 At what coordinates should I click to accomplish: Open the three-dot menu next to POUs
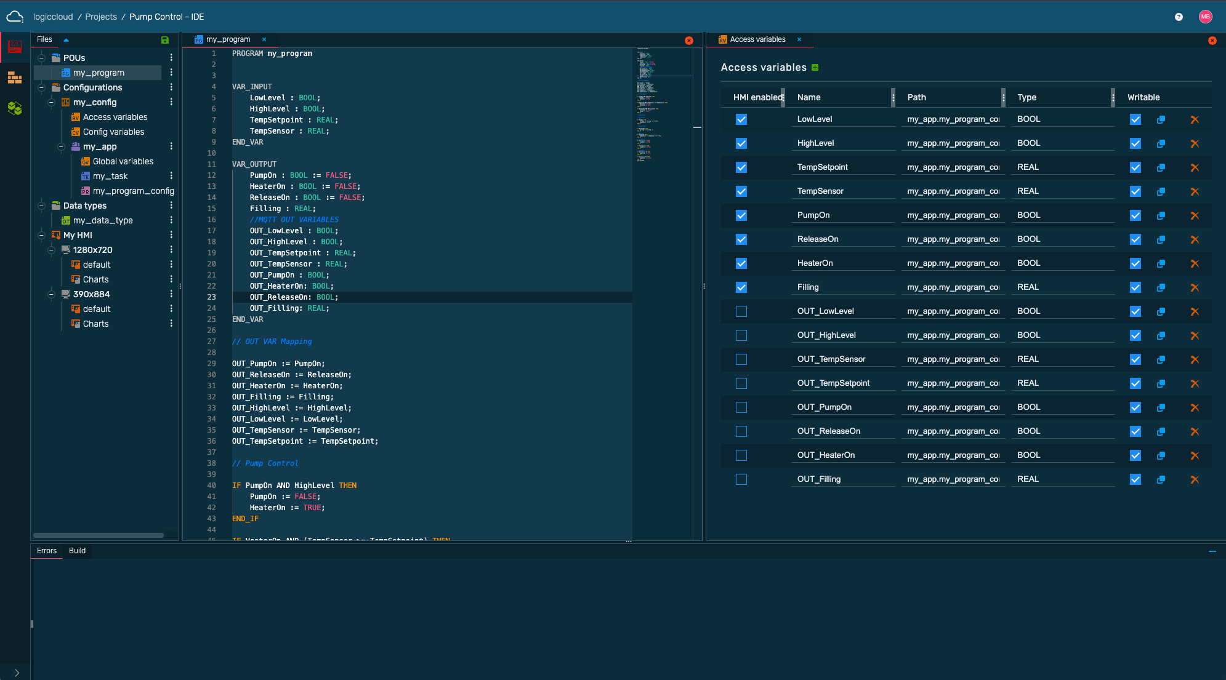coord(171,58)
